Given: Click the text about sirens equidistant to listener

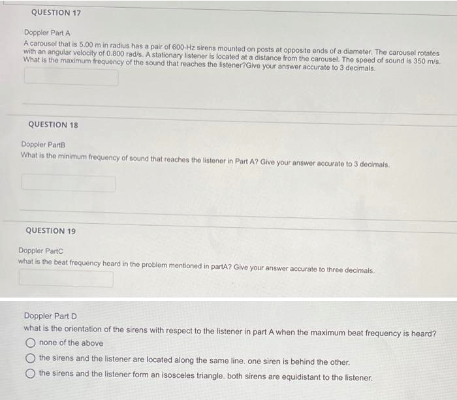Looking at the screenshot, I should (x=206, y=375).
